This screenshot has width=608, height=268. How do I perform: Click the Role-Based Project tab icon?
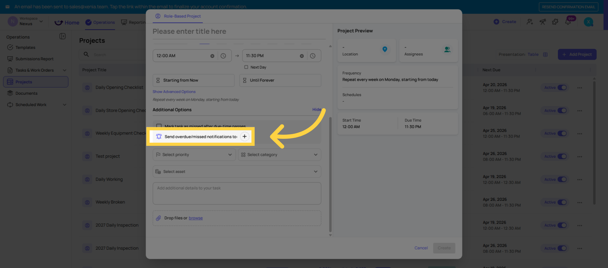[158, 16]
